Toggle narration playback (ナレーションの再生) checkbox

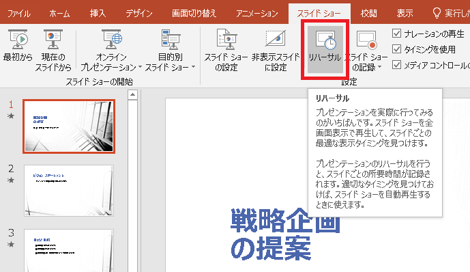[x=396, y=33]
